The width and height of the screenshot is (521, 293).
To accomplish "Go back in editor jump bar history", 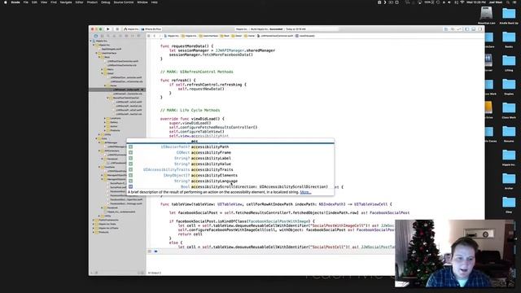I will tap(155, 36).
